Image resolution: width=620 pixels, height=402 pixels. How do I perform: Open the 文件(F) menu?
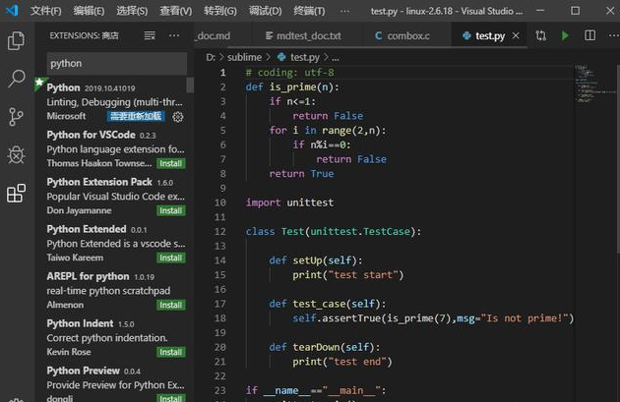[x=45, y=10]
